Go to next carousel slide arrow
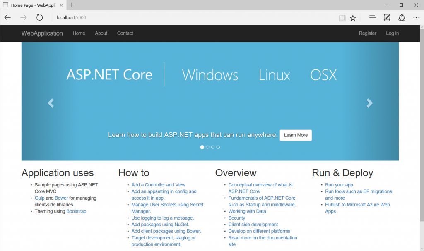 [369, 103]
